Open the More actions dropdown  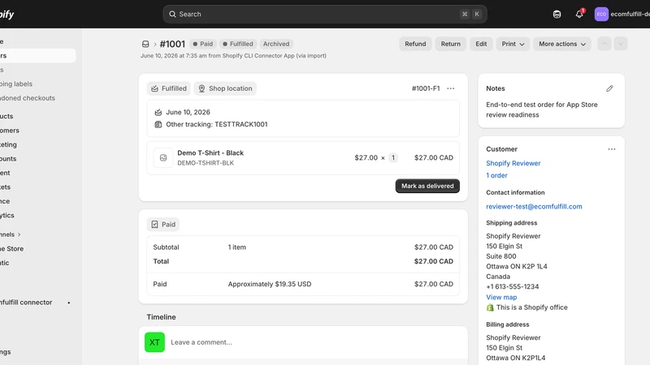[562, 44]
